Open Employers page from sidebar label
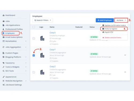 pyautogui.click(x=10, y=33)
